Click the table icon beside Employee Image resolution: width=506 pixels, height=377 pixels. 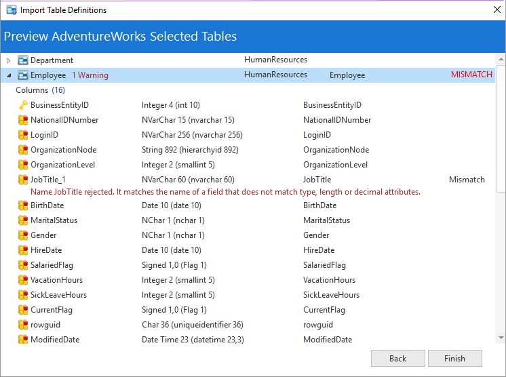pyautogui.click(x=23, y=75)
